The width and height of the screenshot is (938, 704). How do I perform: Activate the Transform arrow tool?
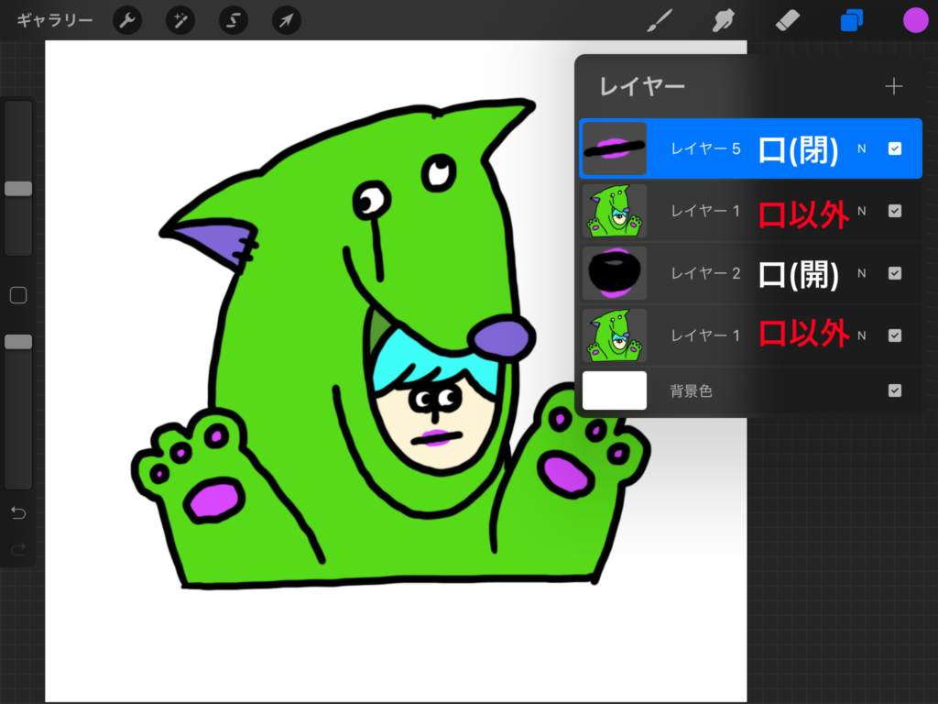[x=287, y=21]
